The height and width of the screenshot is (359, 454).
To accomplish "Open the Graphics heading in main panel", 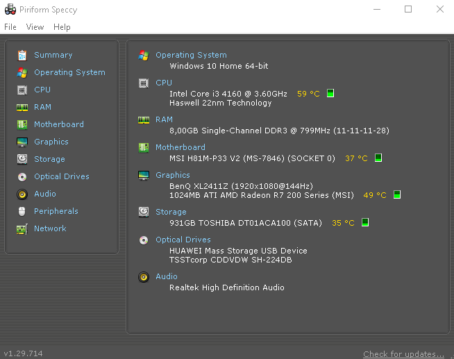I will coord(173,175).
